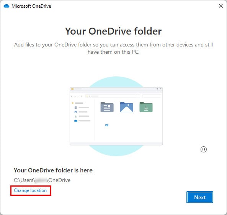Click the 'Your OneDrive folder' main title
227x215 pixels.
pyautogui.click(x=113, y=31)
